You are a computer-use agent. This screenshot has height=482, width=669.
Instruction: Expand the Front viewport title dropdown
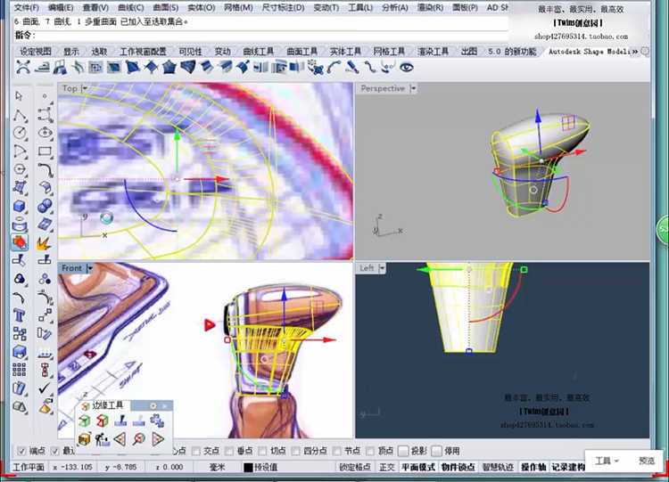pos(90,268)
